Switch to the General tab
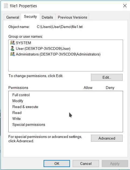130x170 pixels. pyautogui.click(x=13, y=17)
